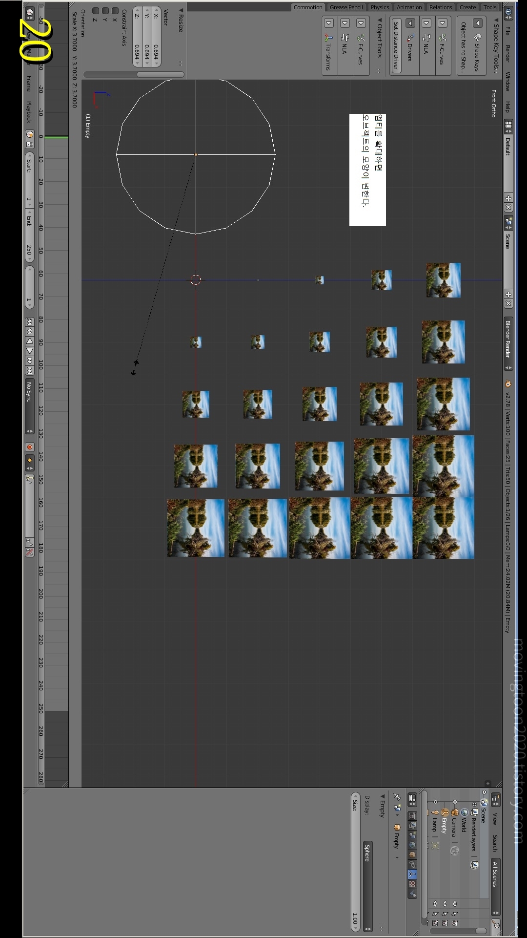
Task: Browse screen layouts icon beside Default
Action: click(508, 126)
